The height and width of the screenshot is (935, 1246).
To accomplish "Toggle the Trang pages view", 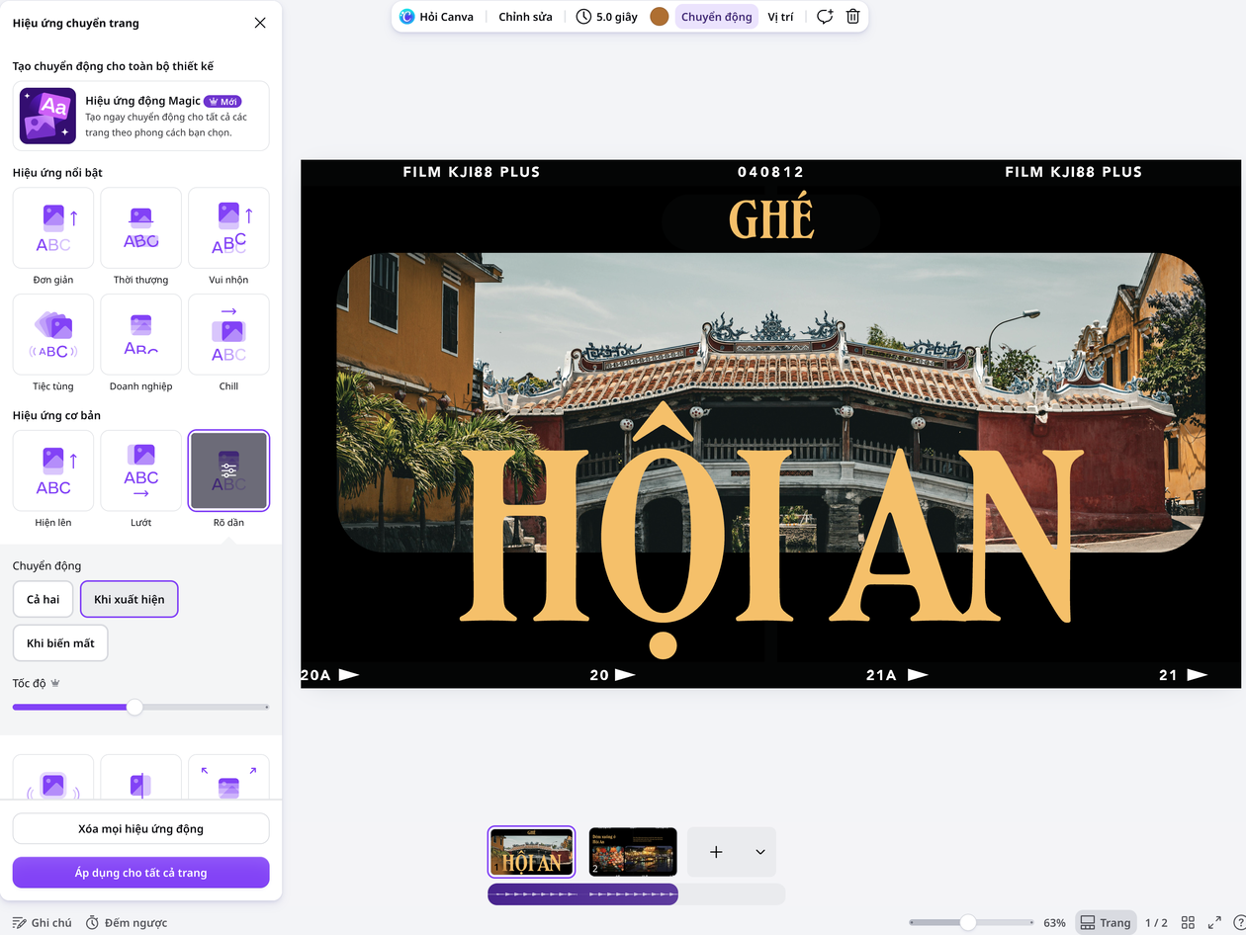I will pos(1106,922).
